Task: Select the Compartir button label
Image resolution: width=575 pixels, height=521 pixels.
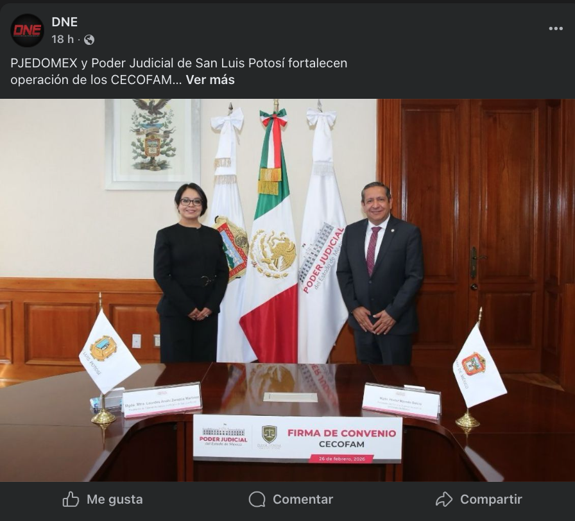Action: 491,499
